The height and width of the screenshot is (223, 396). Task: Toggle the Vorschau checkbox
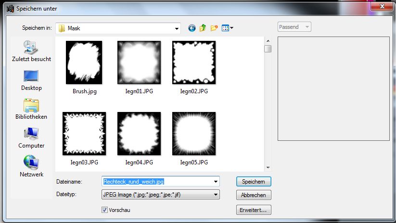pyautogui.click(x=104, y=210)
